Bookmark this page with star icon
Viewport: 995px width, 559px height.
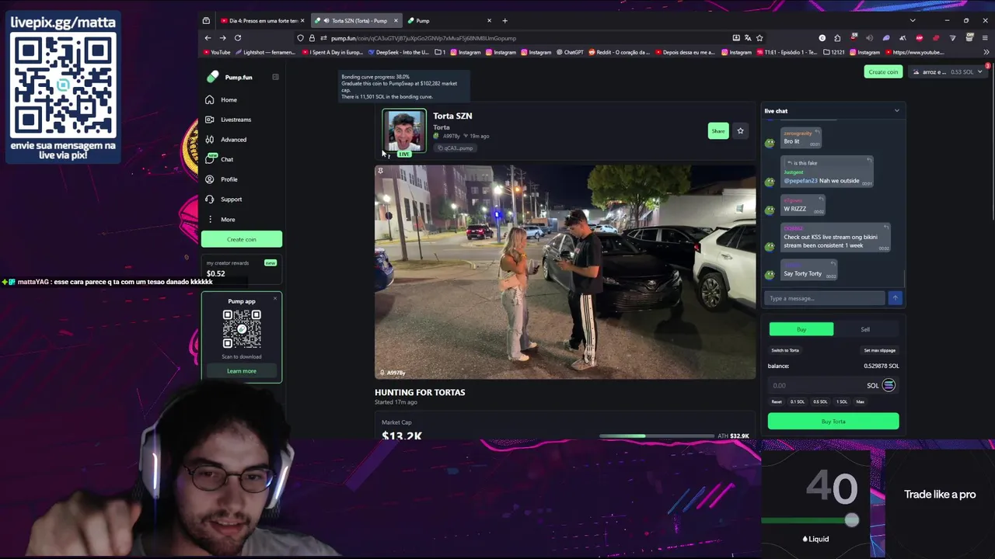[759, 38]
